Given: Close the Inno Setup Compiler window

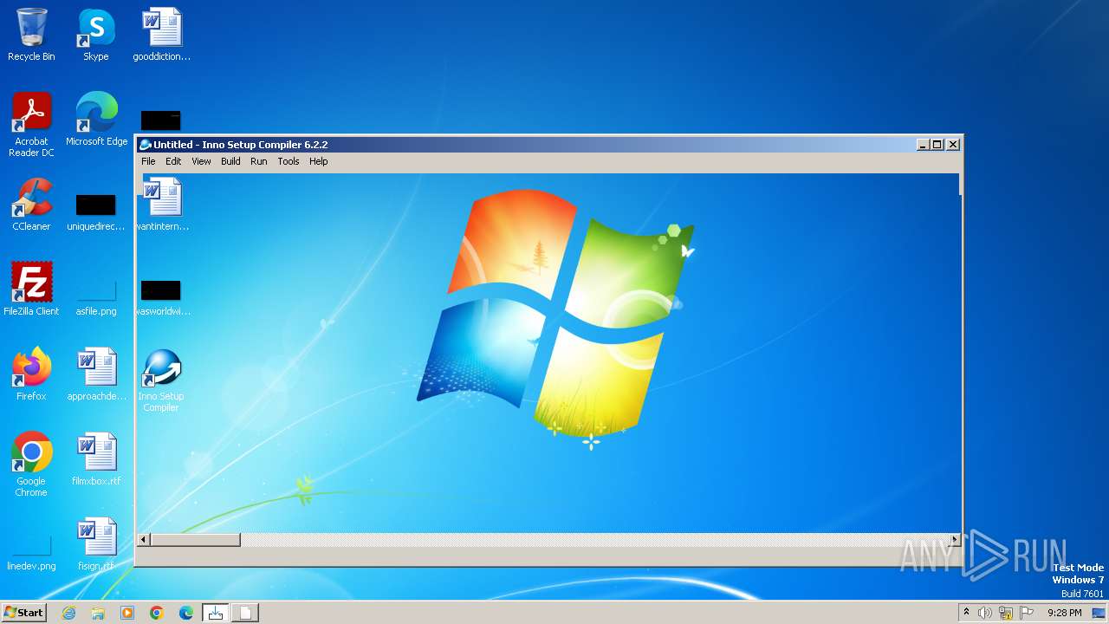Looking at the screenshot, I should click(953, 145).
